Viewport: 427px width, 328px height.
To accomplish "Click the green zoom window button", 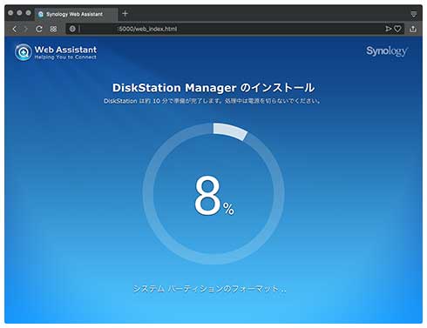I will pos(28,13).
